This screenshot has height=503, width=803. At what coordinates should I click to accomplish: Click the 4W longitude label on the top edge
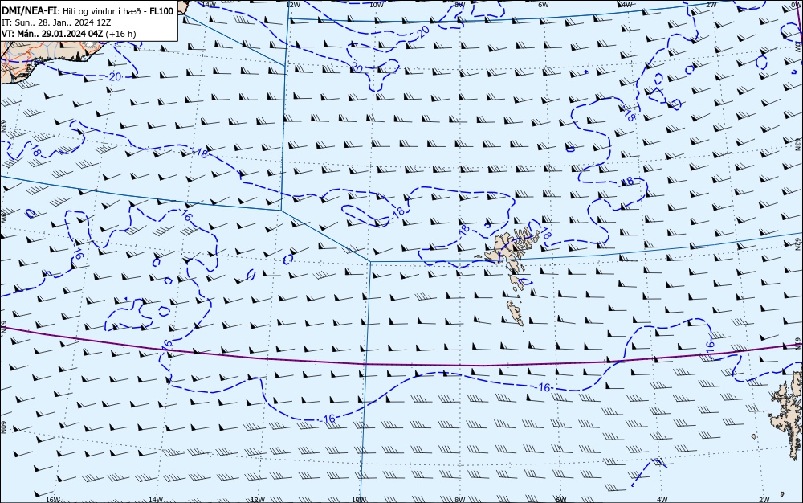(627, 5)
